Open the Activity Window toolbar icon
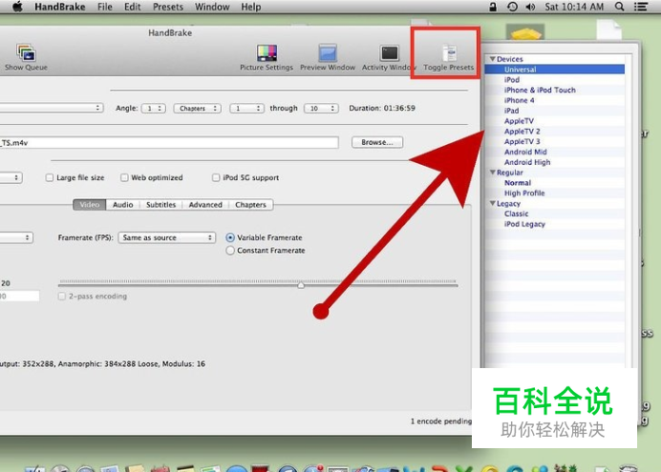661x472 pixels. pyautogui.click(x=389, y=57)
